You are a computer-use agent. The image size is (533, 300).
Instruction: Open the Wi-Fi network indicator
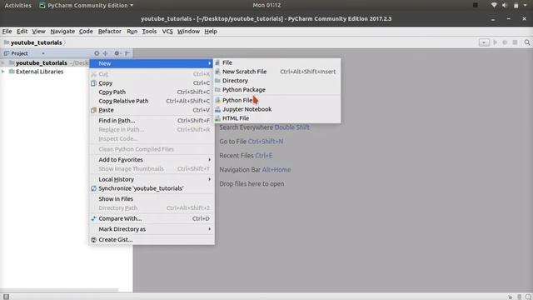pos(494,5)
